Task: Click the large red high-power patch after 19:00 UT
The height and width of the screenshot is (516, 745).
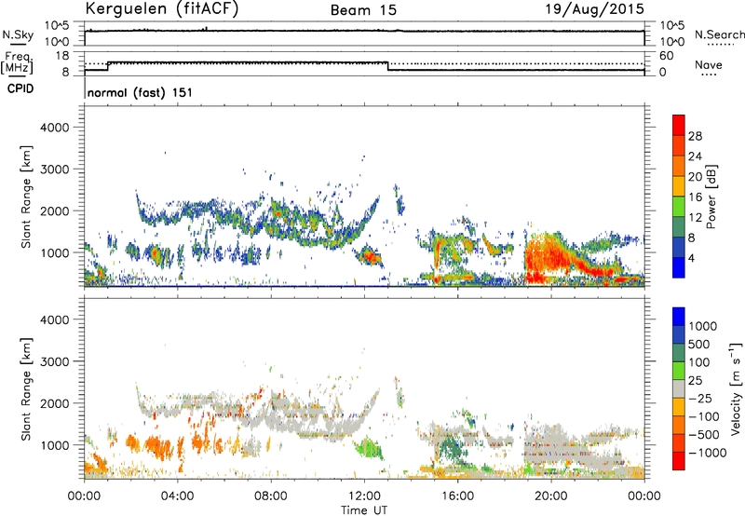Action: point(547,256)
